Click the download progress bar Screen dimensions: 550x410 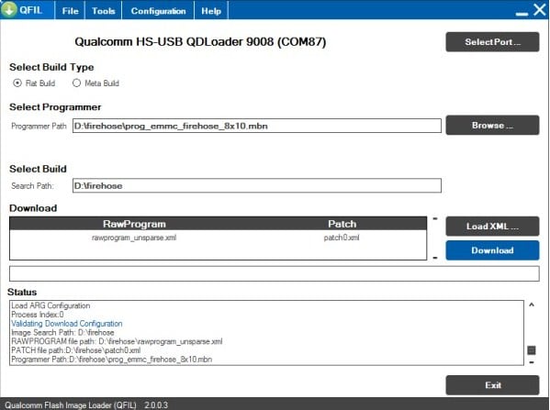click(275, 273)
